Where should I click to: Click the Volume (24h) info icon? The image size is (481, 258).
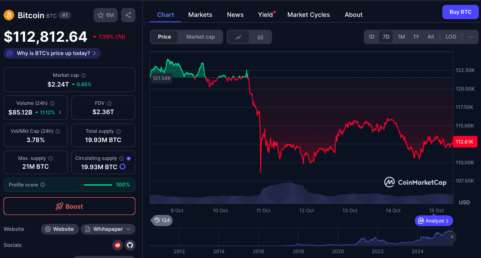click(52, 103)
